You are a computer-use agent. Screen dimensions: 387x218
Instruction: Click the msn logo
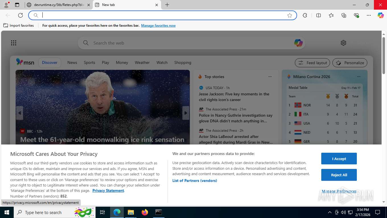coord(25,62)
